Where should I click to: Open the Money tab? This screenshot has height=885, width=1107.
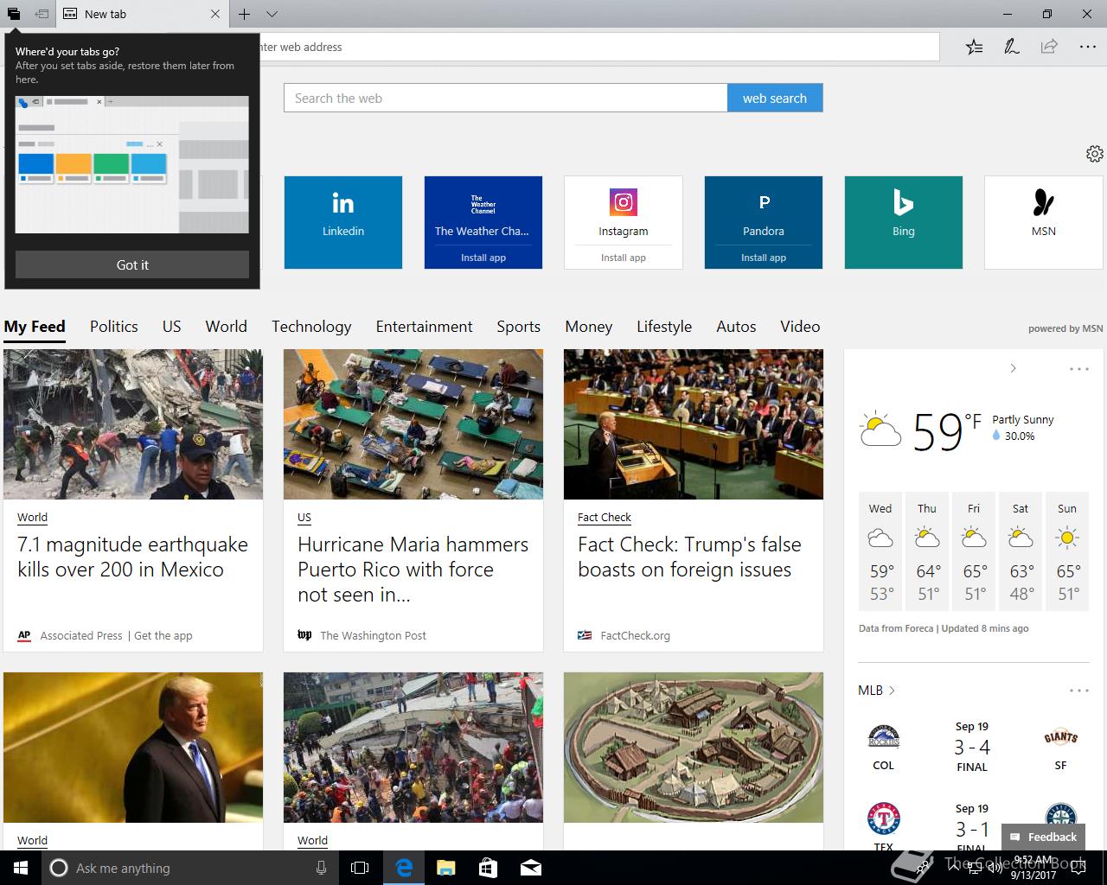tap(589, 327)
